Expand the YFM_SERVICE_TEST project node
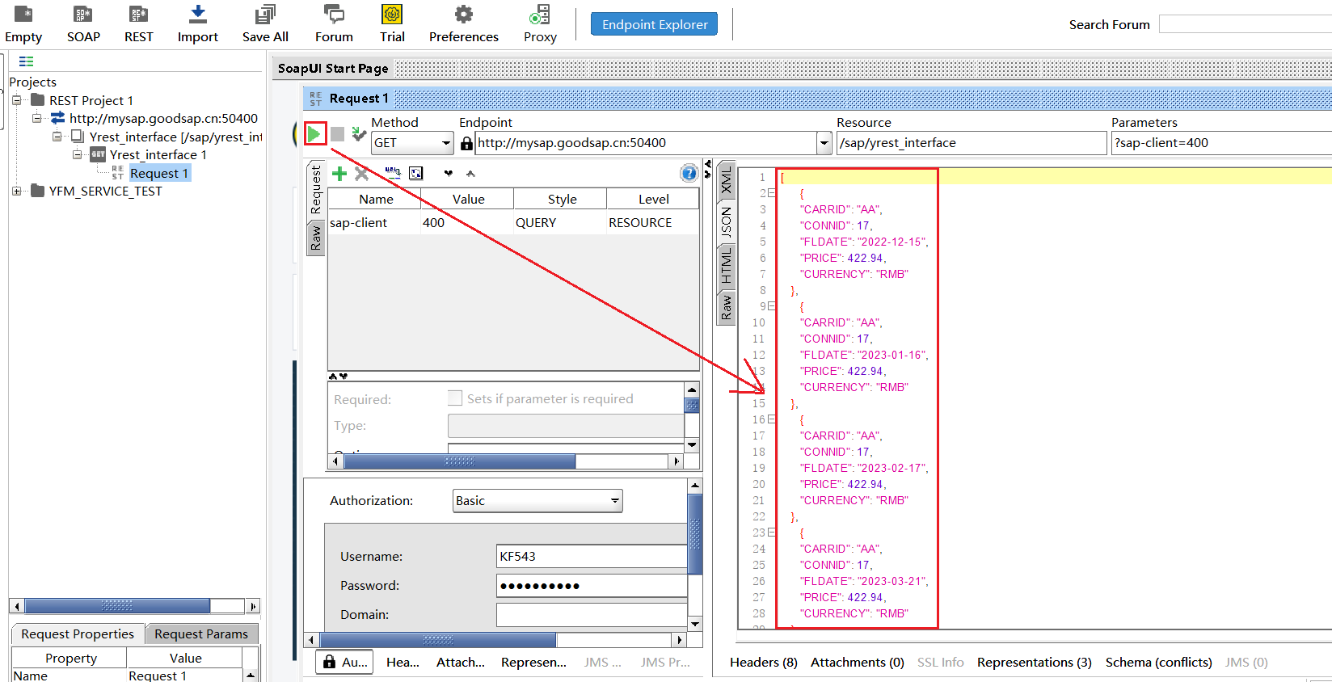Viewport: 1332px width, 682px height. click(17, 192)
